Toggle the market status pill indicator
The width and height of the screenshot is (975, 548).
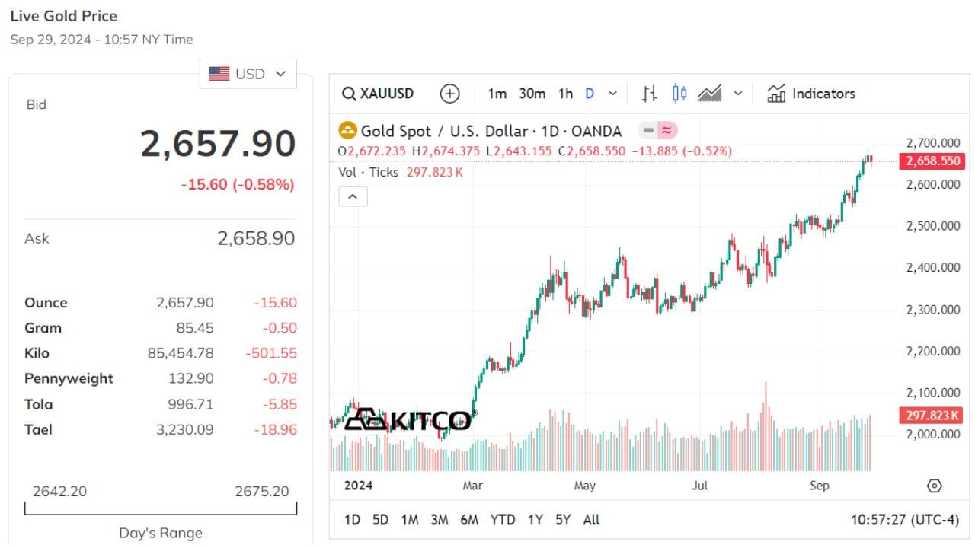pos(657,130)
